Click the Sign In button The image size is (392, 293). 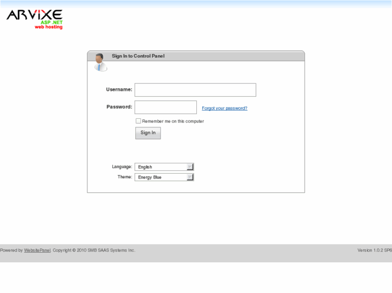(148, 133)
